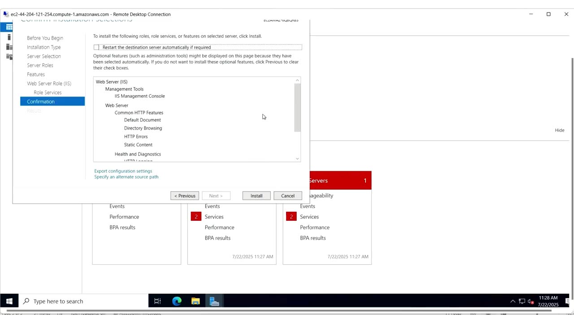
Task: Select Common HTTP Features entry
Action: click(139, 113)
